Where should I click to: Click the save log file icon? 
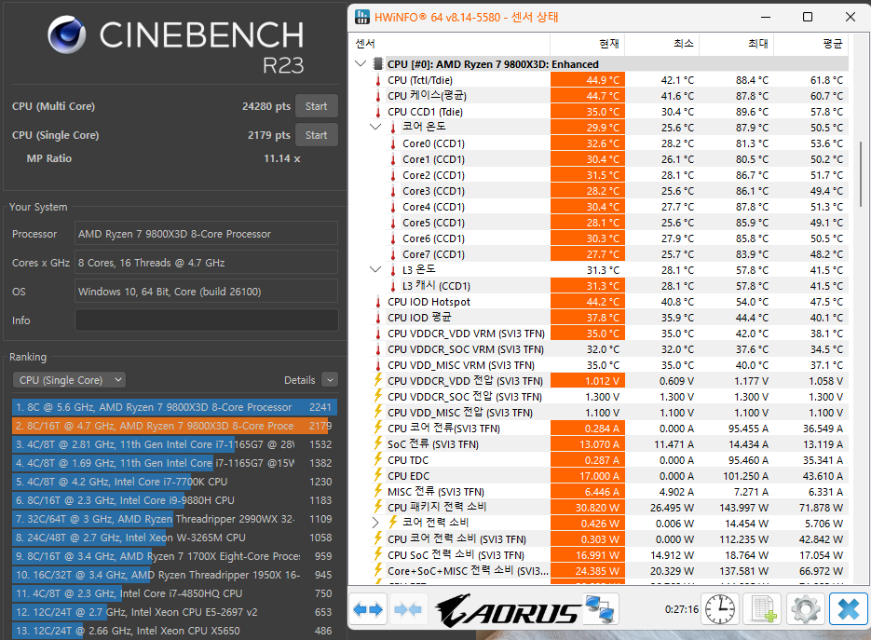(x=763, y=609)
